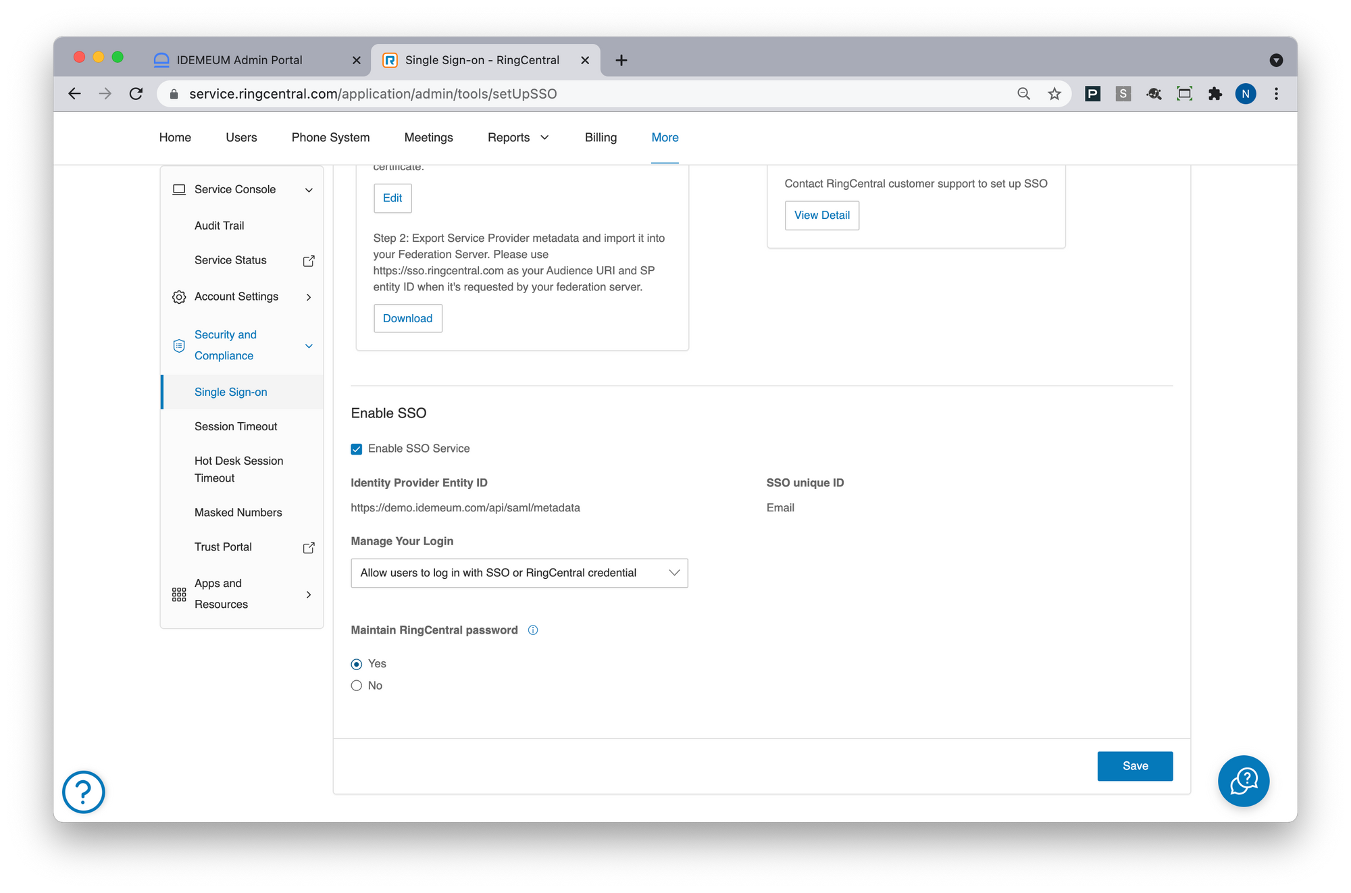This screenshot has height=893, width=1351.
Task: Click the tab search arrow at top right
Action: point(1276,60)
